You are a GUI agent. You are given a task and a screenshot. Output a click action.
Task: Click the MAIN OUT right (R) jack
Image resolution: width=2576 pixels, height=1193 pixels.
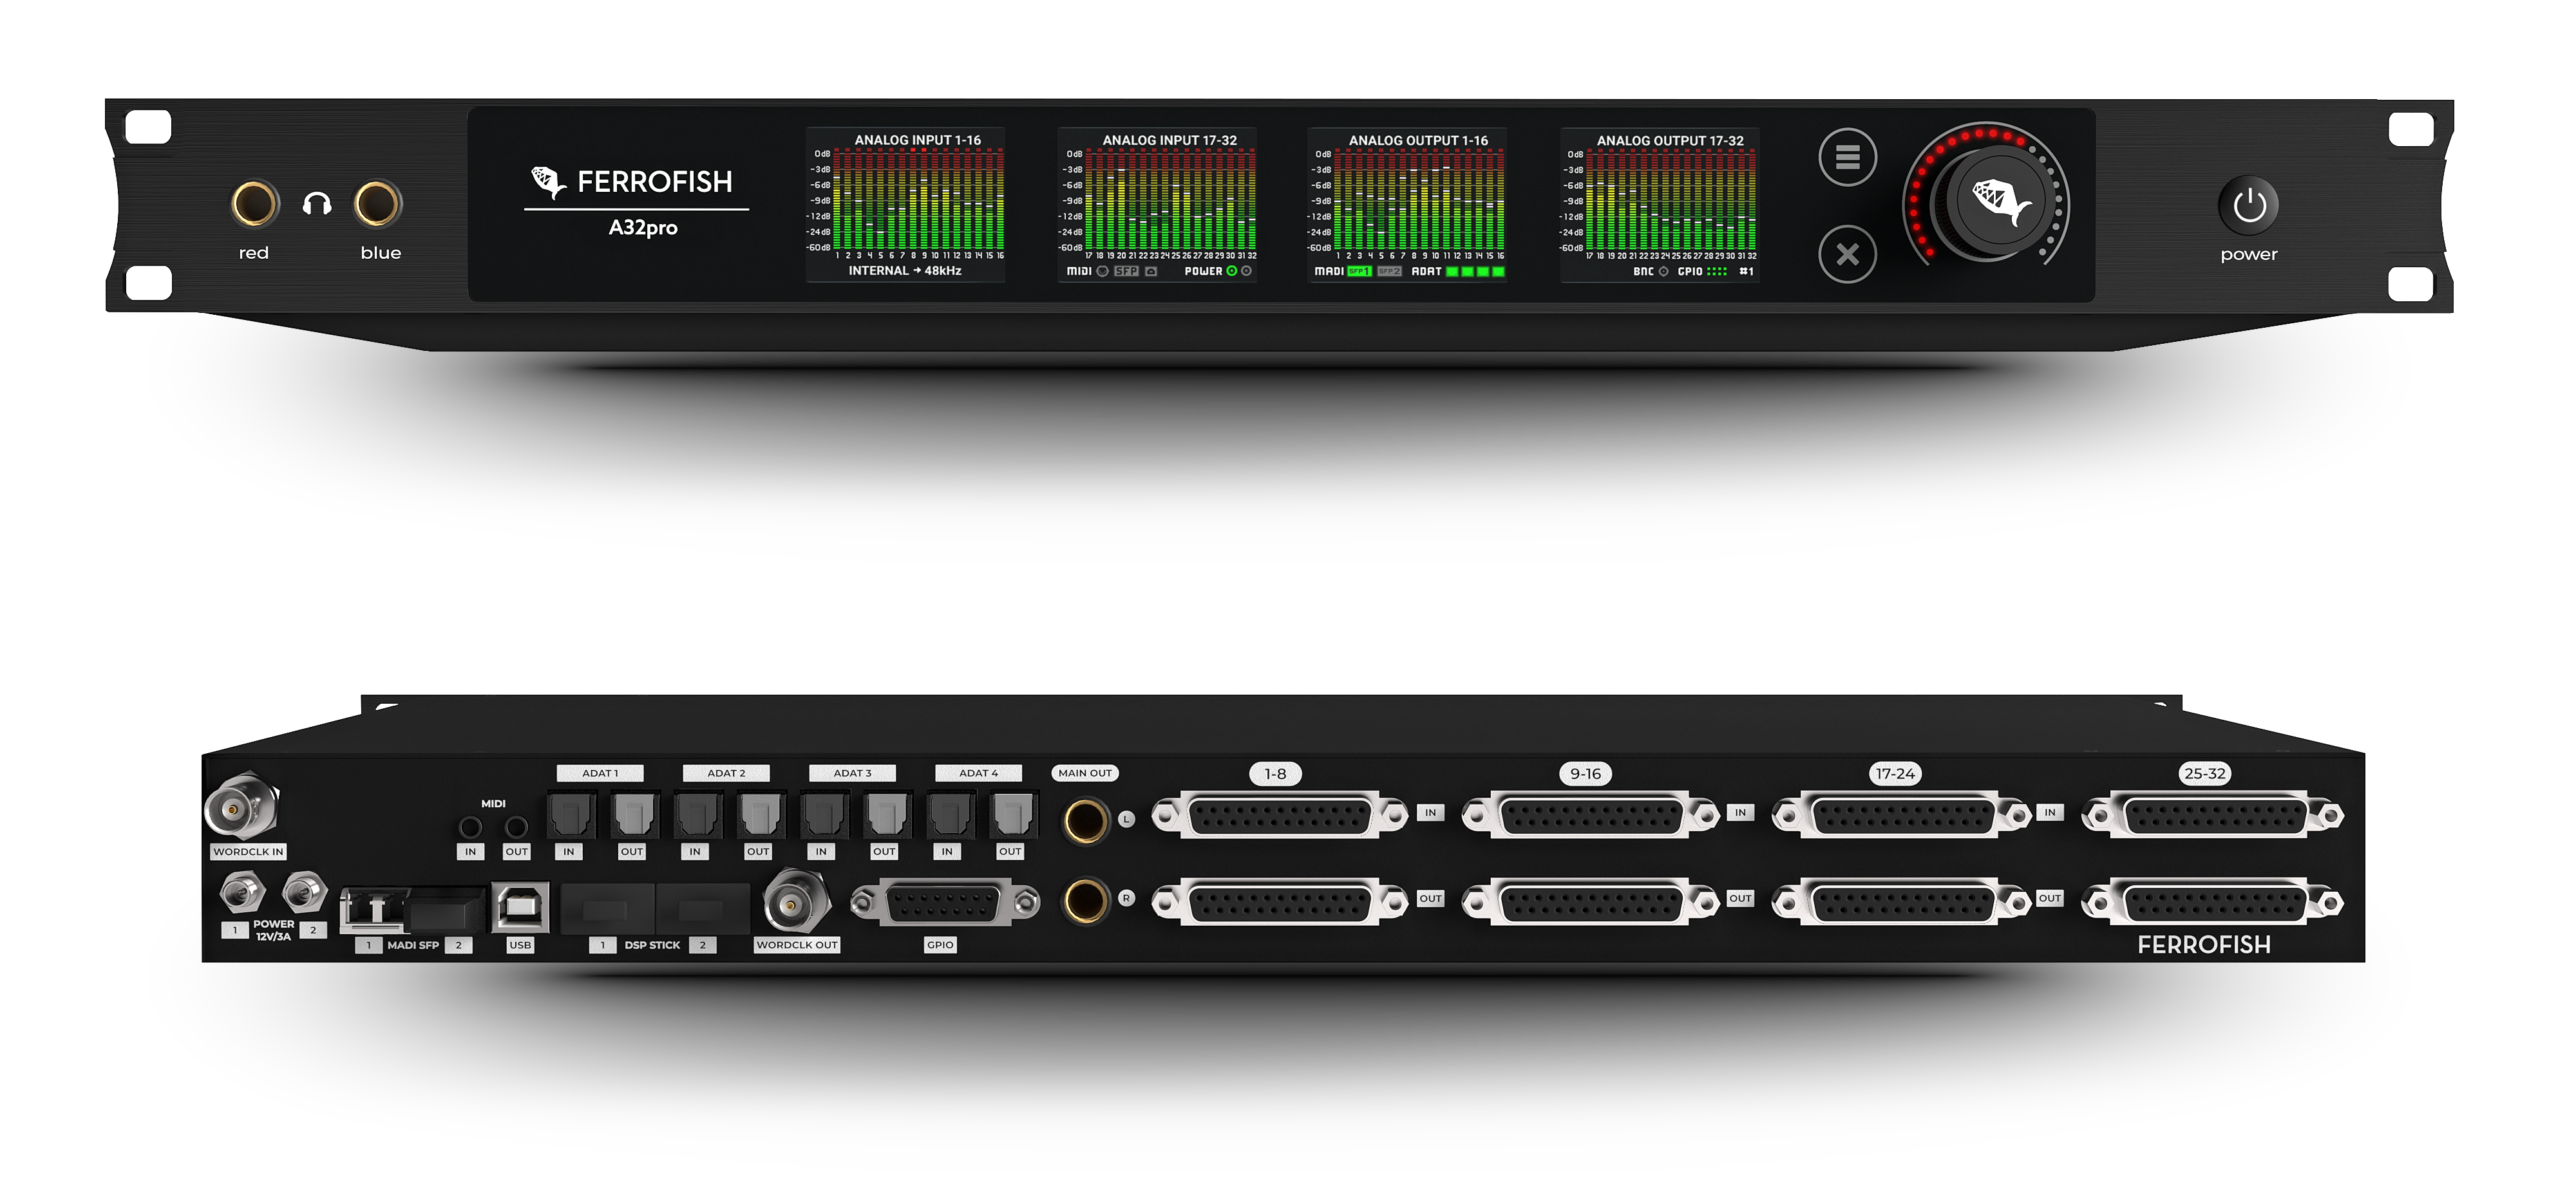(1085, 901)
